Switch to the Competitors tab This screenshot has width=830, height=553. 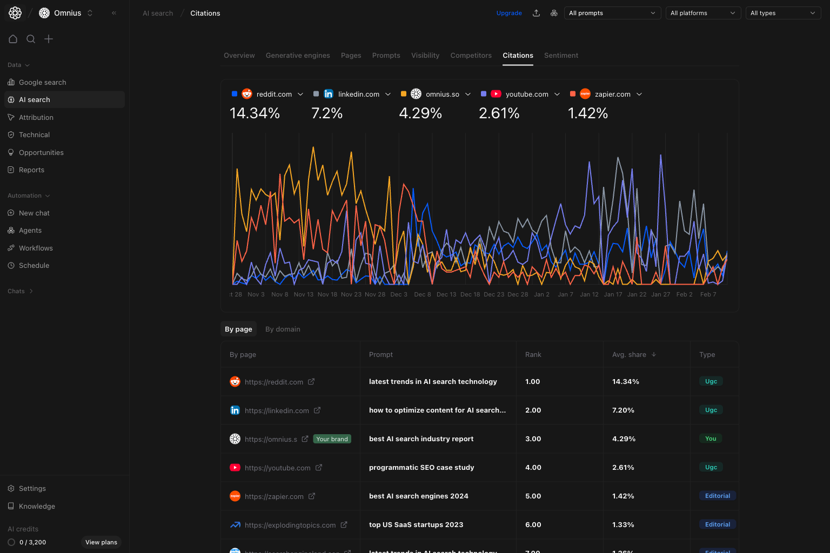(x=471, y=55)
